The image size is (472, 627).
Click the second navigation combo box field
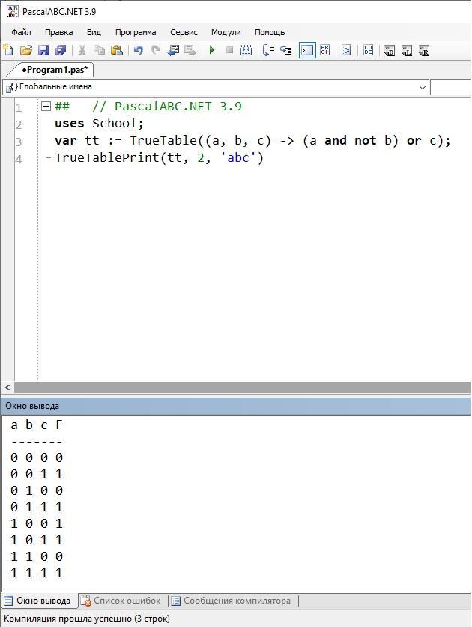[x=451, y=87]
